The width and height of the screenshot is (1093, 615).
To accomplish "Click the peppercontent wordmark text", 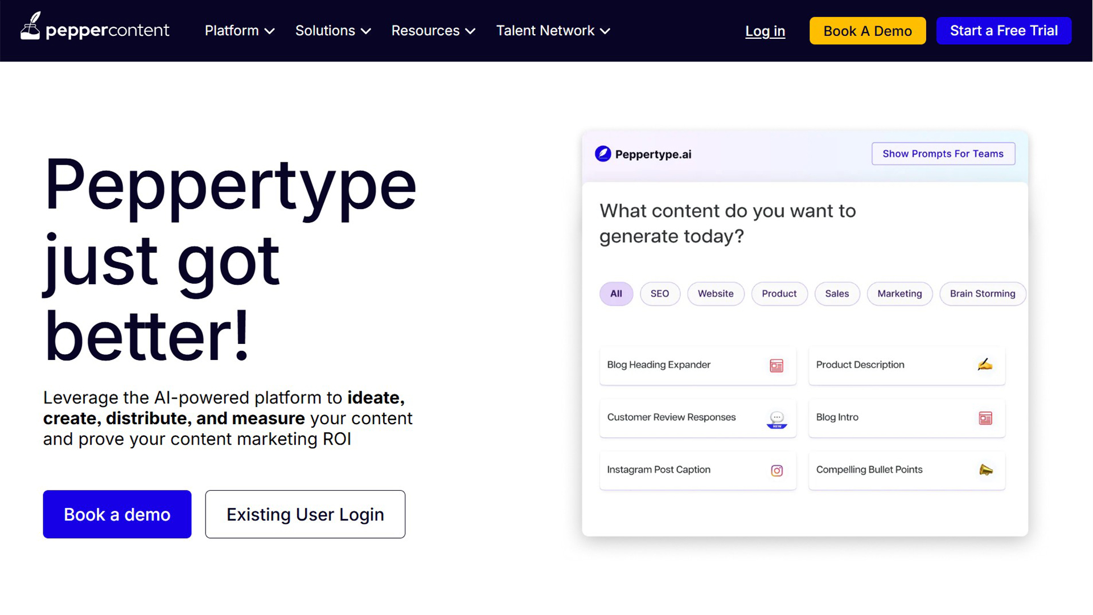I will coord(108,31).
